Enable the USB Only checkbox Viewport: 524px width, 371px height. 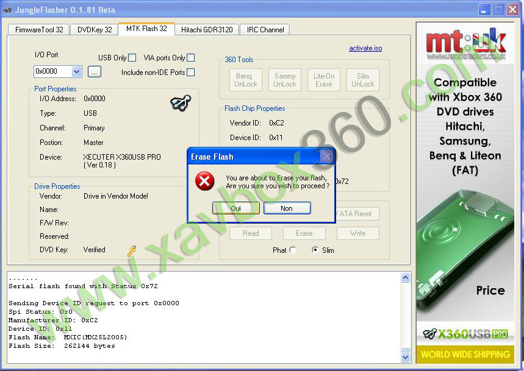[132, 58]
